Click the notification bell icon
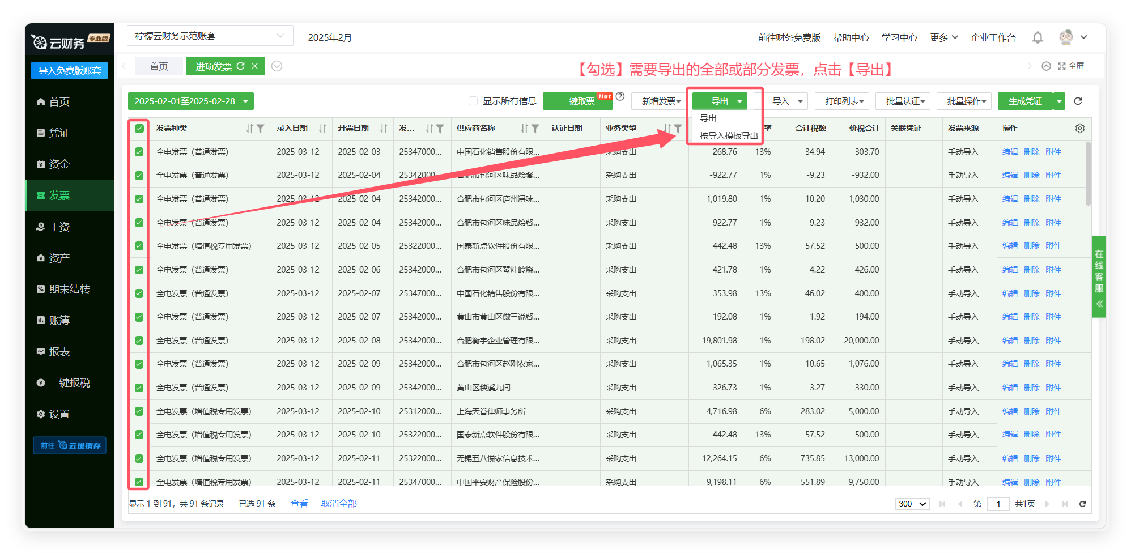 pyautogui.click(x=1038, y=37)
